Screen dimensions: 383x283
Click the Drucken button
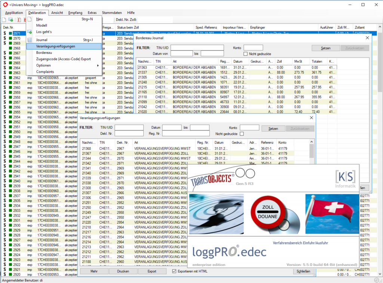click(123, 271)
